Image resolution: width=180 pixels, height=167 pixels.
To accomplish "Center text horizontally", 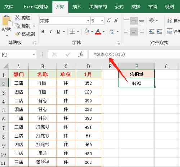I will 134,31.
